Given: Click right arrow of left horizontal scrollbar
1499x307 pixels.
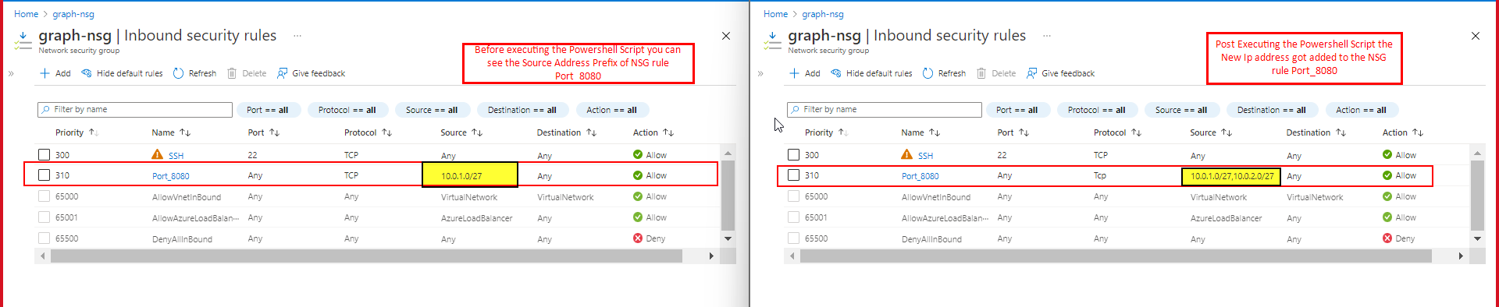Looking at the screenshot, I should (x=711, y=256).
